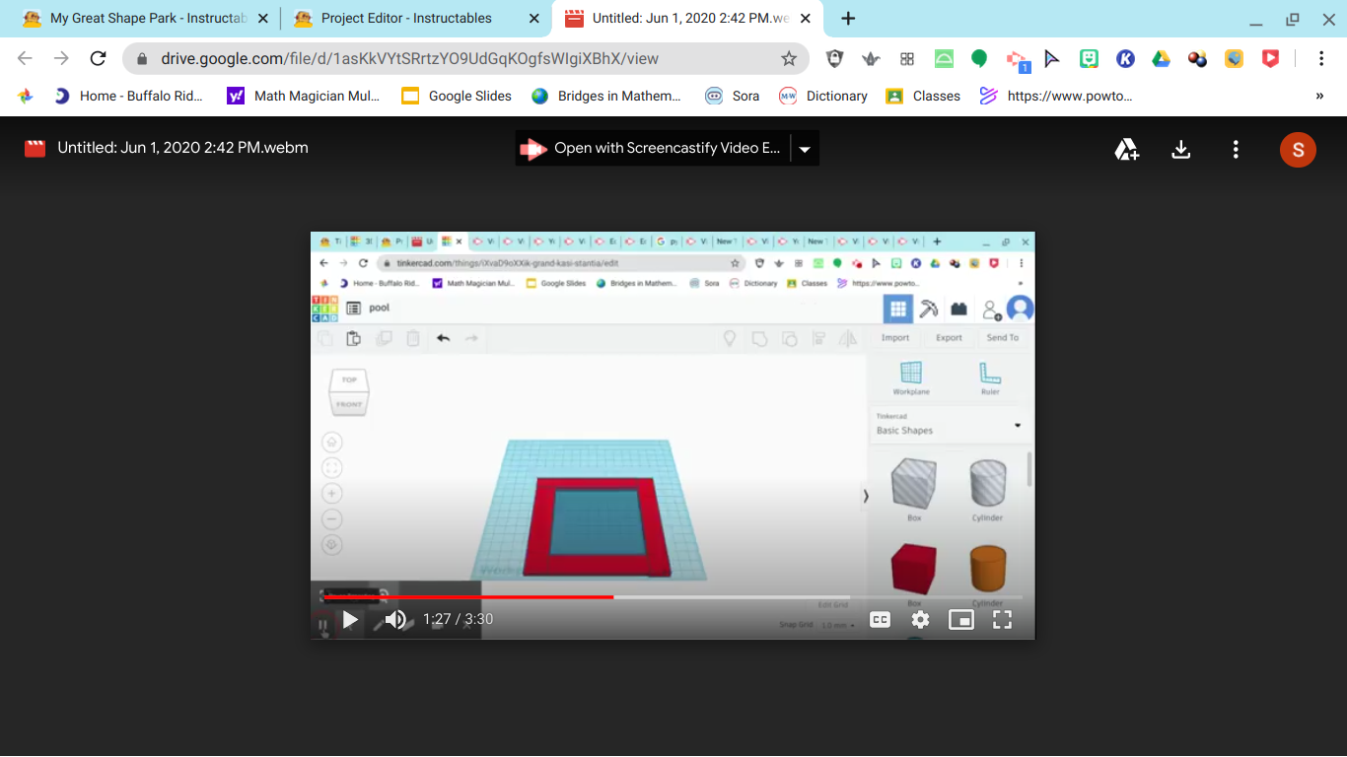
Task: Open the Google Photos pinwheel bookmark
Action: pos(26,96)
